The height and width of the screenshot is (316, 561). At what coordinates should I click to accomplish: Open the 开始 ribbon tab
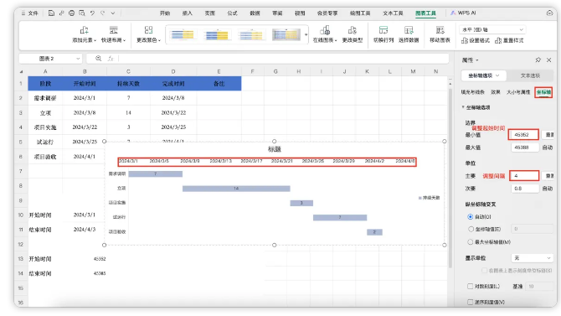tap(165, 13)
